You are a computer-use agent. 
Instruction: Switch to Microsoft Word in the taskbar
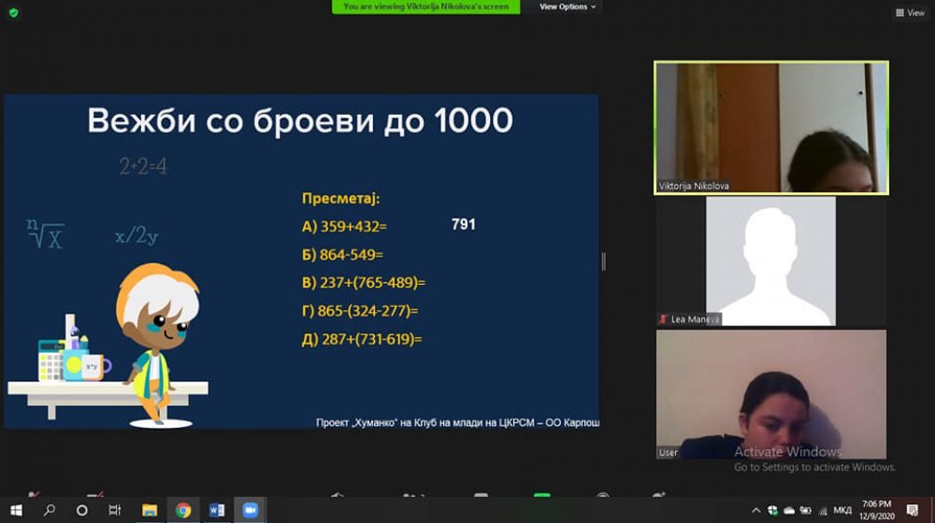[217, 510]
